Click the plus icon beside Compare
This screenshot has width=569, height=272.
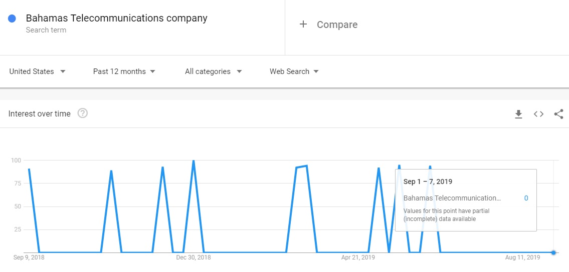[x=303, y=24]
